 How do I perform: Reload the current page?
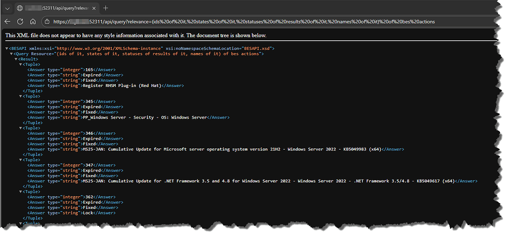click(x=20, y=22)
